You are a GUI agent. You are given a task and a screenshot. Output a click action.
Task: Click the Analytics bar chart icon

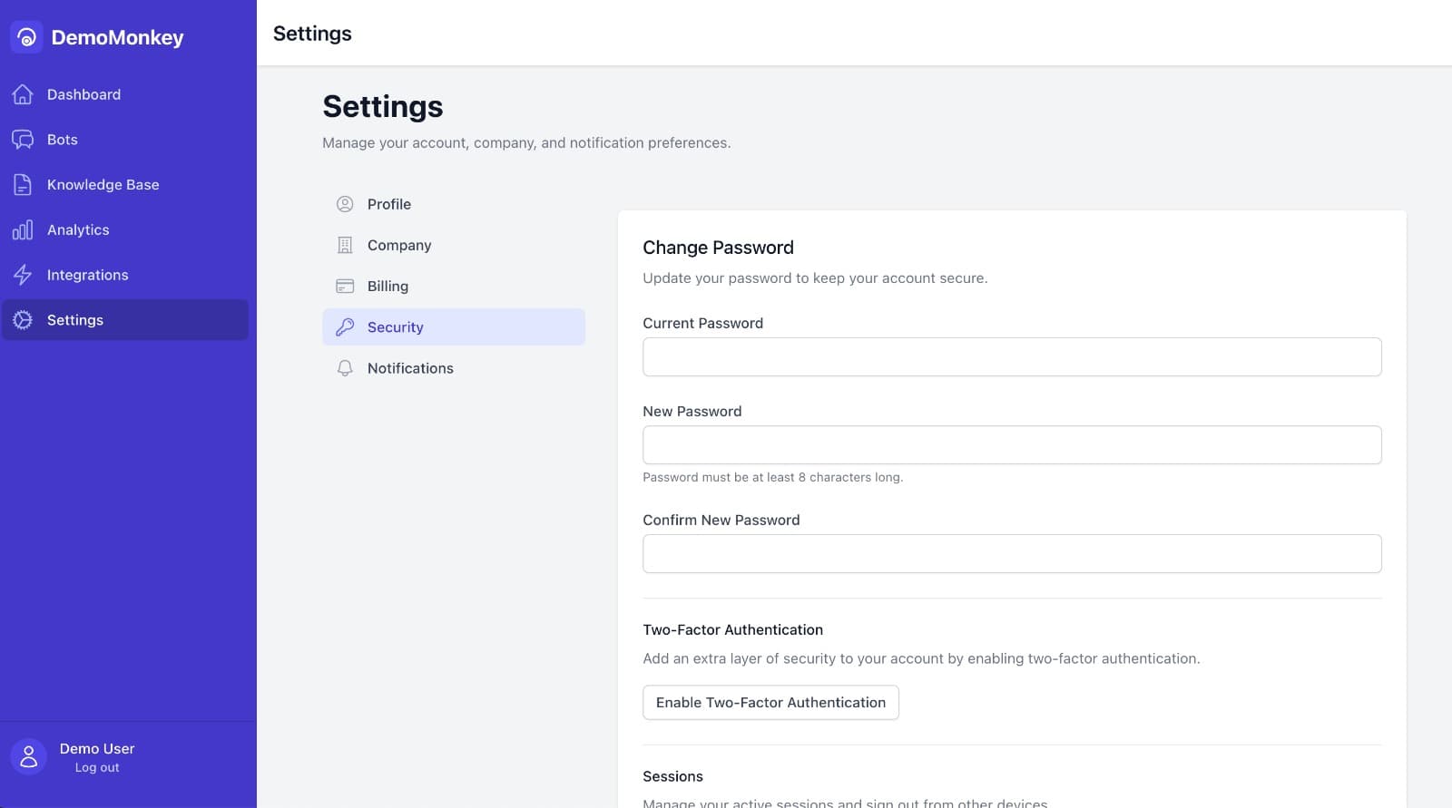click(23, 230)
